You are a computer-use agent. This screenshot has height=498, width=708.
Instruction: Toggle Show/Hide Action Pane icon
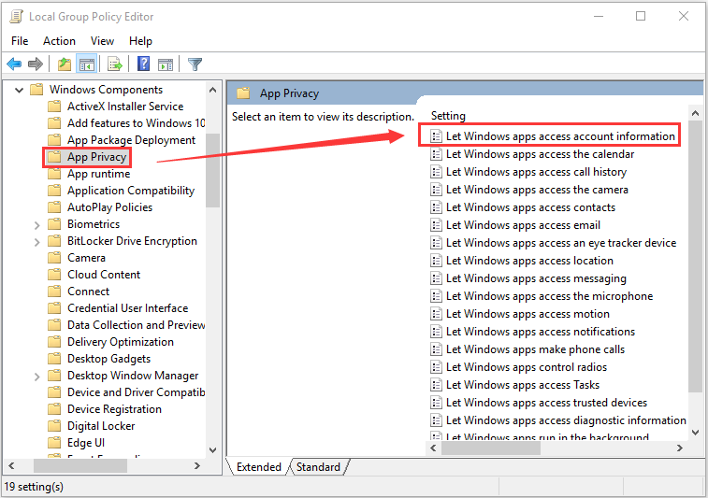pos(166,64)
